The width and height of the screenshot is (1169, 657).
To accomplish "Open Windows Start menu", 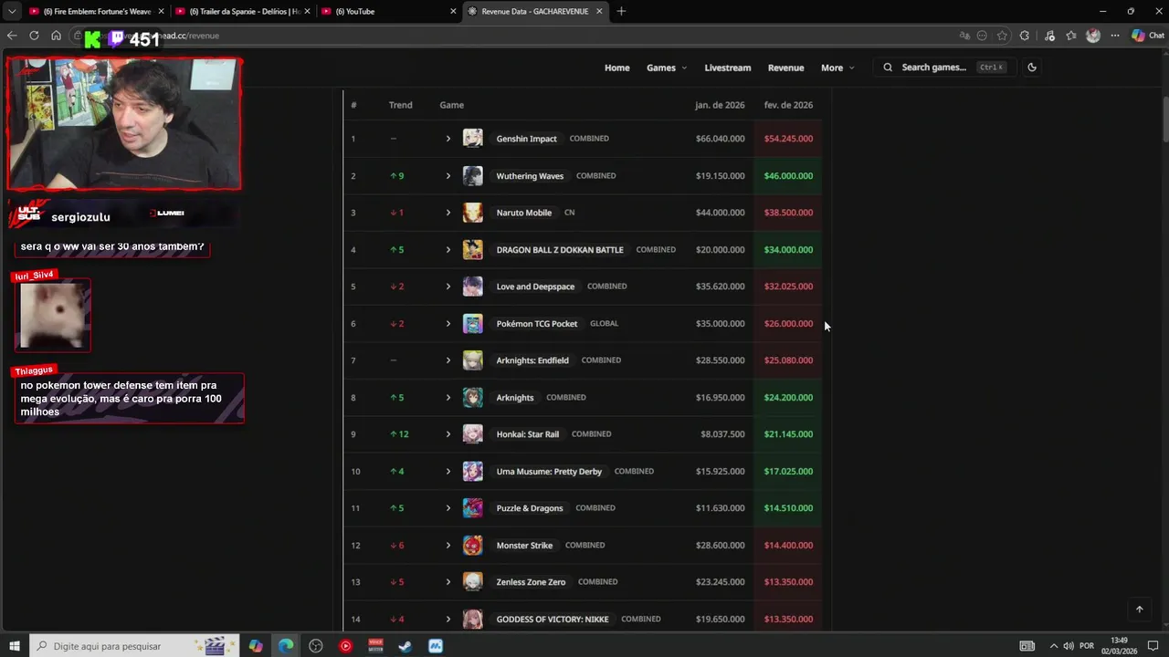I will (15, 646).
